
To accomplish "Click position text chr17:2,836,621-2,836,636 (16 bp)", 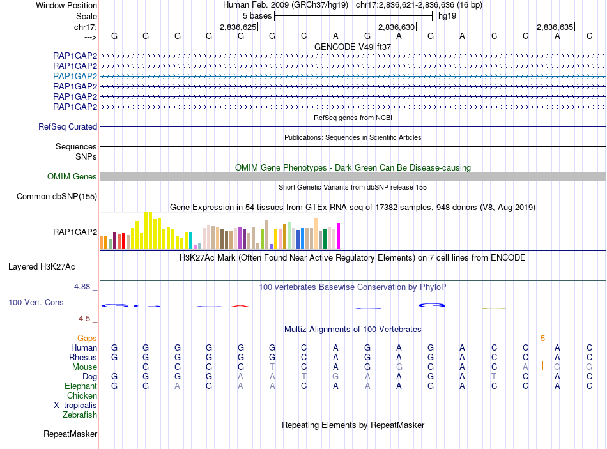I will coord(419,5).
